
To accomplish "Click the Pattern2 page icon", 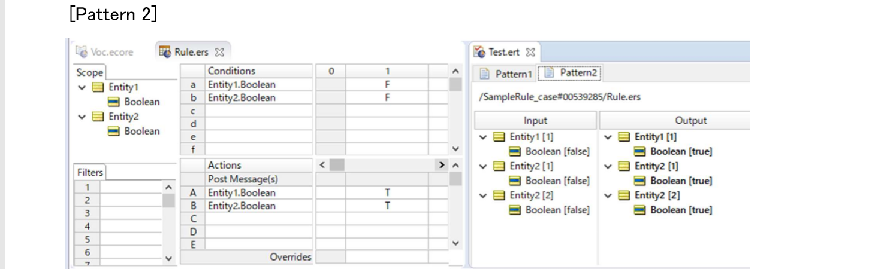I will pyautogui.click(x=548, y=74).
